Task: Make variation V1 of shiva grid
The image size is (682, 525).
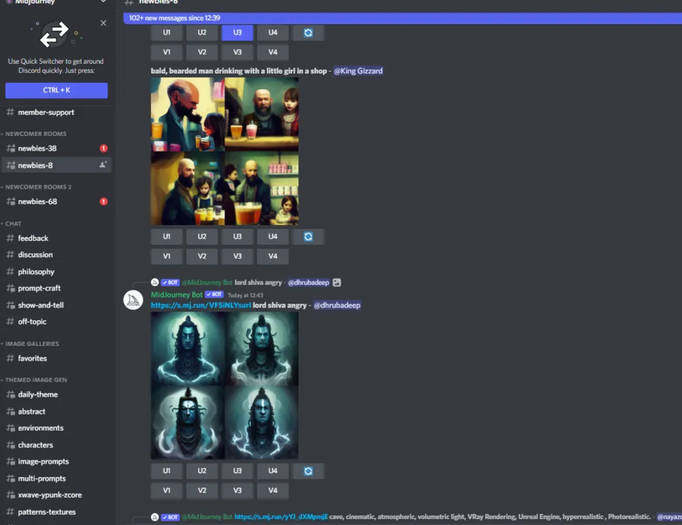Action: tap(167, 491)
